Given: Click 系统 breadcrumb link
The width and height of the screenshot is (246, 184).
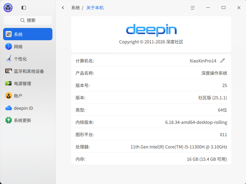Looking at the screenshot, I should coord(76,8).
